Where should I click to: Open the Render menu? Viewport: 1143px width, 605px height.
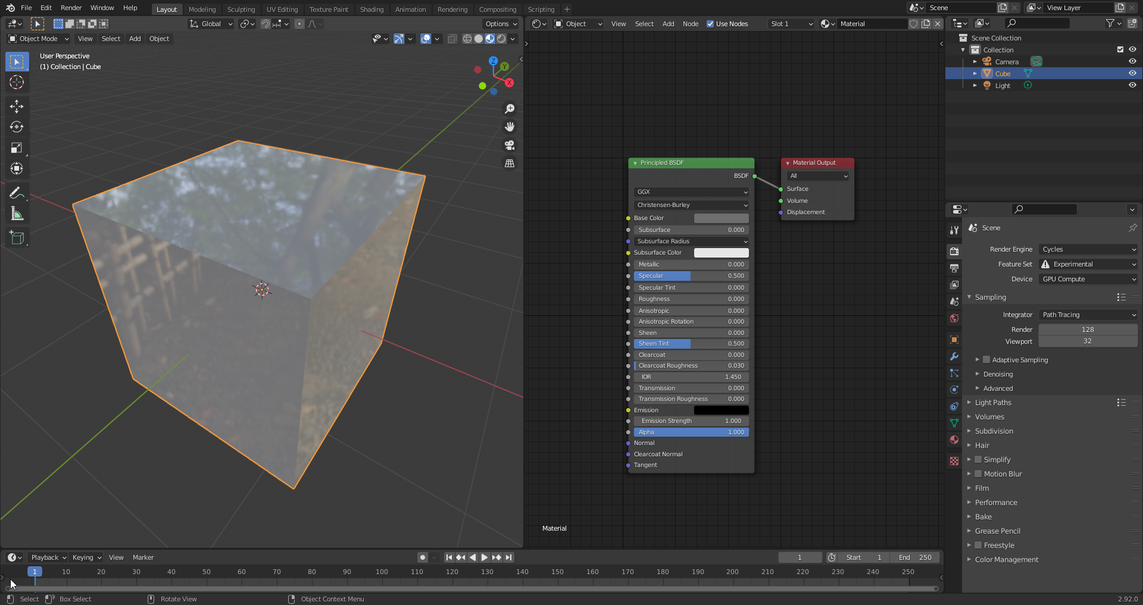tap(71, 8)
